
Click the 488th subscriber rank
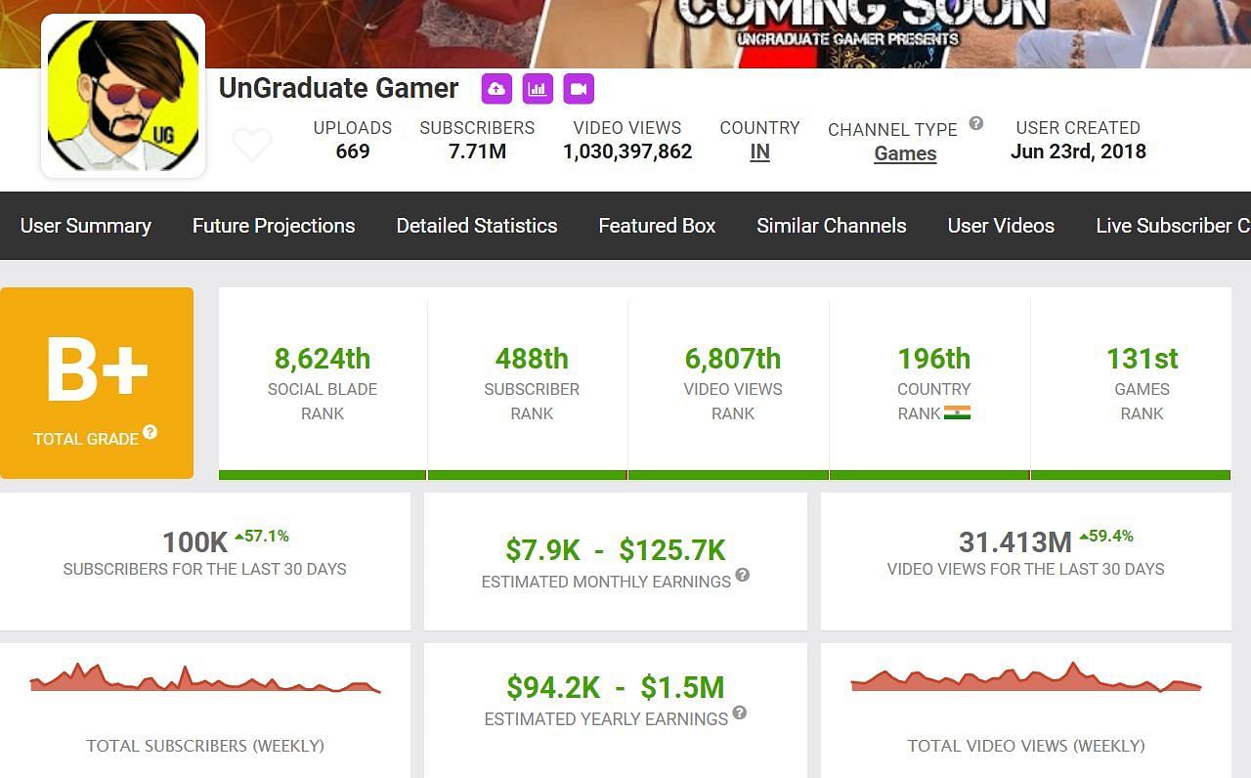(x=532, y=359)
